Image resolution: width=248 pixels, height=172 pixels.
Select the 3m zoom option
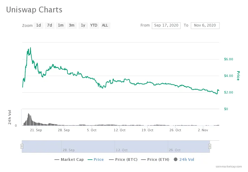click(x=72, y=25)
